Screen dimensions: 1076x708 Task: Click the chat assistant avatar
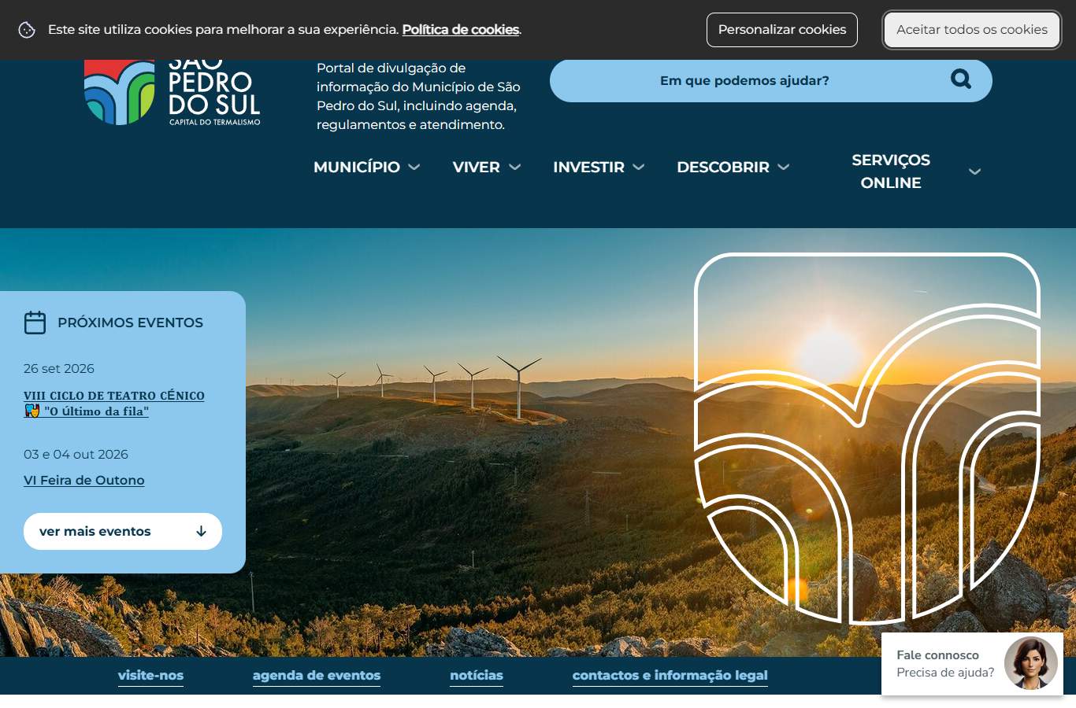(x=1030, y=664)
